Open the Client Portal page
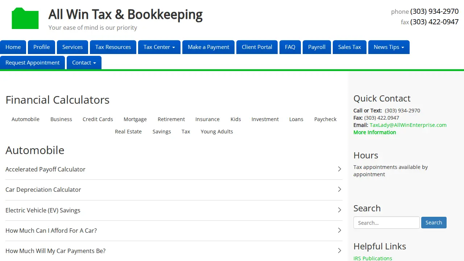 click(257, 47)
